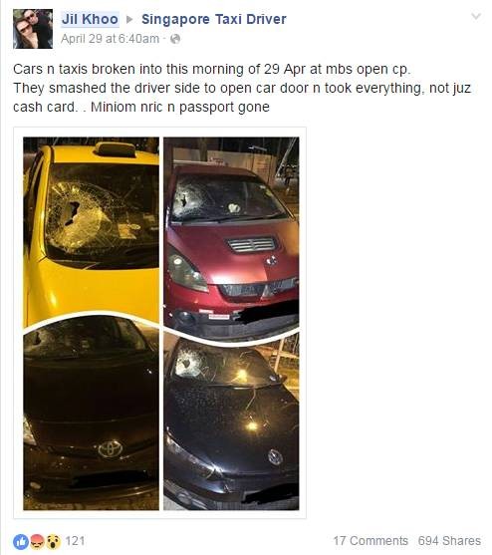Image resolution: width=492 pixels, height=555 pixels.
Task: Open the Jil Khoo profile link
Action: (90, 19)
